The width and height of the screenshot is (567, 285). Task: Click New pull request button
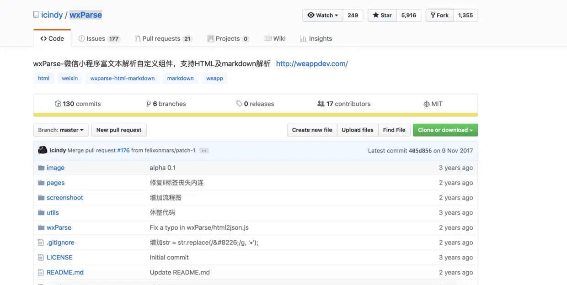(119, 130)
